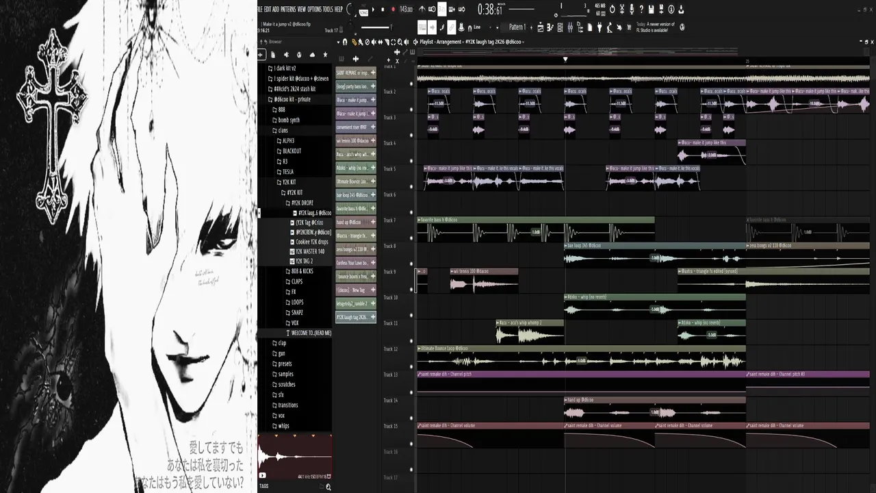Viewport: 876px width, 493px height.
Task: Toggle loop recording icon
Action: click(x=462, y=9)
